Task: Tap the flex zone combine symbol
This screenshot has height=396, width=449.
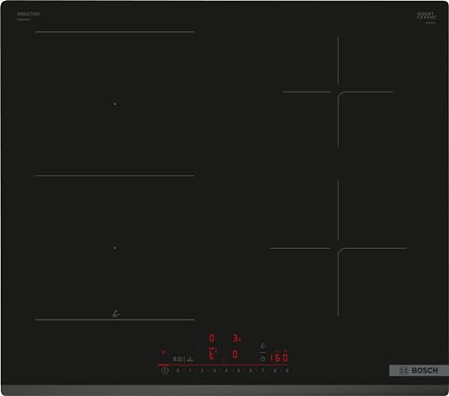Action: click(178, 359)
